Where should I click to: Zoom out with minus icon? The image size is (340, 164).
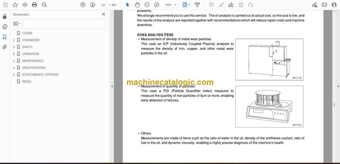click(147, 5)
